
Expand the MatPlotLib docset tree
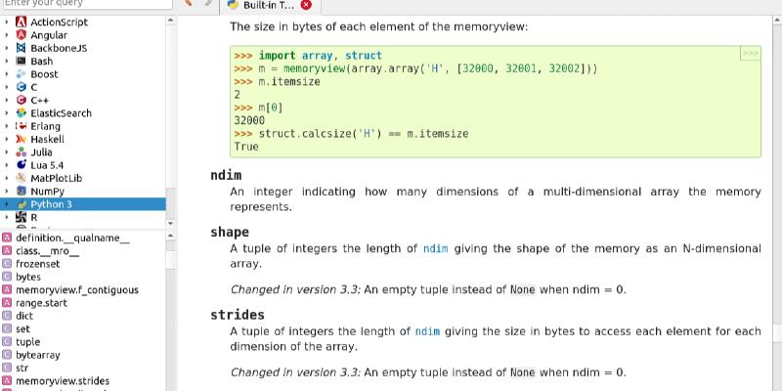click(x=7, y=178)
